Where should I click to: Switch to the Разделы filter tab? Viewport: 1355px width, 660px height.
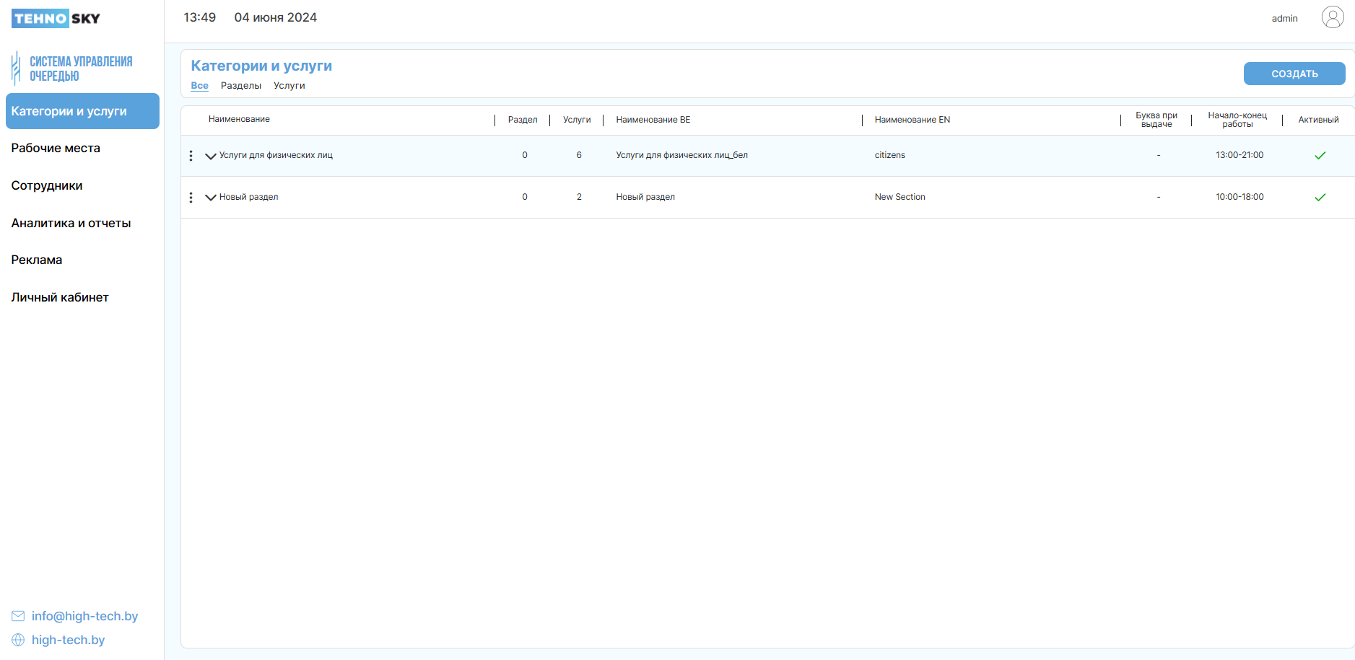click(x=240, y=86)
